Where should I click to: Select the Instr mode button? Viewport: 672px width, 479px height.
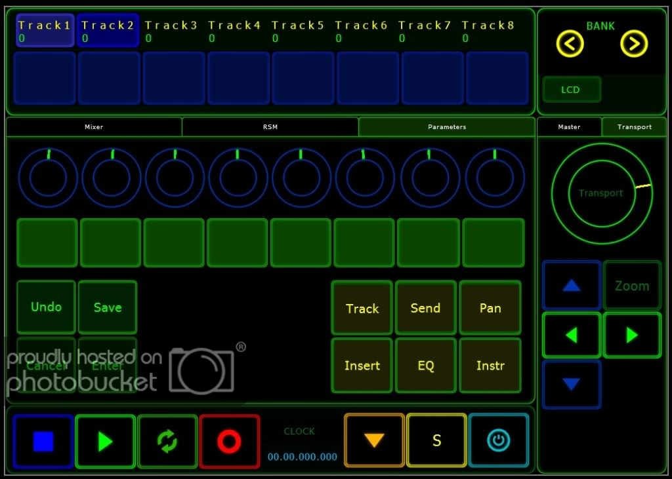490,366
